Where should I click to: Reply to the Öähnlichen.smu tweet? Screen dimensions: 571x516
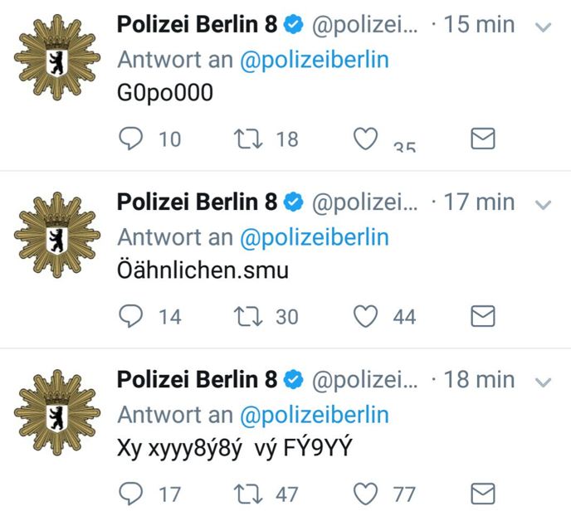point(131,316)
